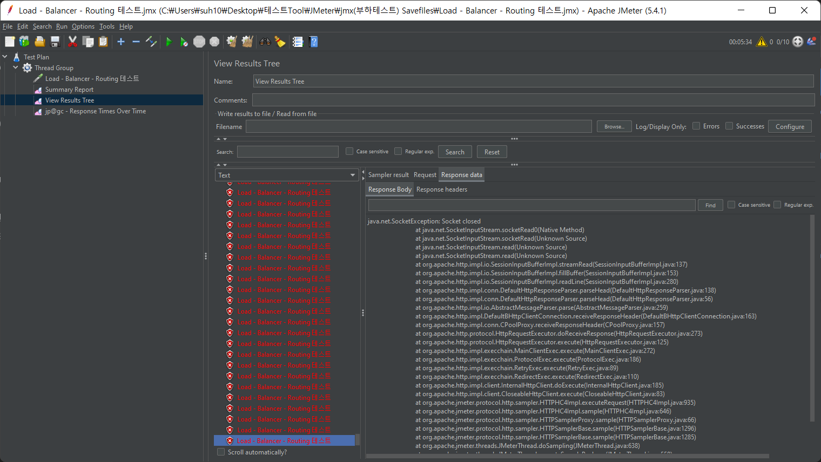
Task: Switch to the Sampler result tab
Action: pyautogui.click(x=388, y=175)
